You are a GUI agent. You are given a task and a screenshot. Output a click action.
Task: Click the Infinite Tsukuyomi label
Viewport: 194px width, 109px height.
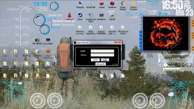(x=63, y=25)
